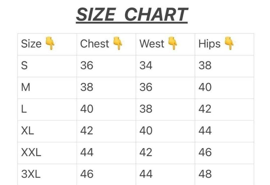
Task: Click the pointing-down emoji beside West
Action: 173,43
